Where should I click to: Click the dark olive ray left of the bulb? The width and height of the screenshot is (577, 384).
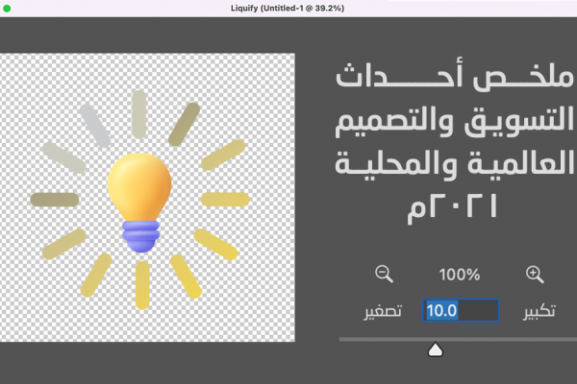[x=55, y=200]
